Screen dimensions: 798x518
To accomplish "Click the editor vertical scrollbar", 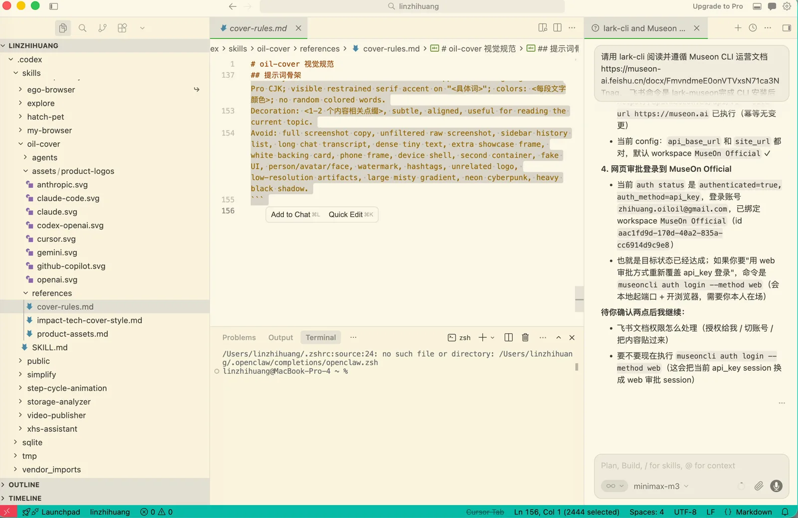I will pyautogui.click(x=579, y=299).
